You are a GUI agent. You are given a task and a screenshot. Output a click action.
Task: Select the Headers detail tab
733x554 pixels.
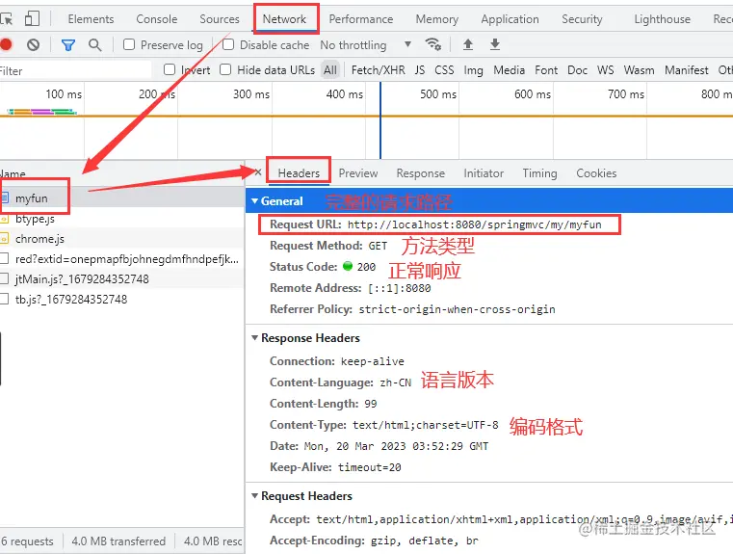click(x=299, y=173)
